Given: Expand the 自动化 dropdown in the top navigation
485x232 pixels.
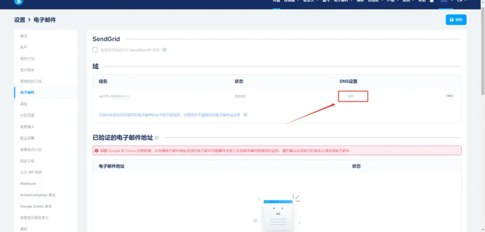Looking at the screenshot, I should click(375, 1).
